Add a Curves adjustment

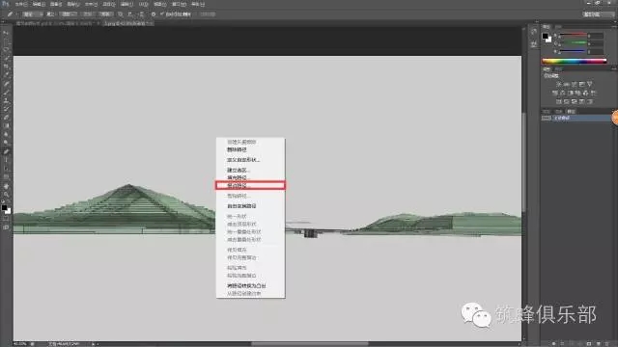point(575,84)
